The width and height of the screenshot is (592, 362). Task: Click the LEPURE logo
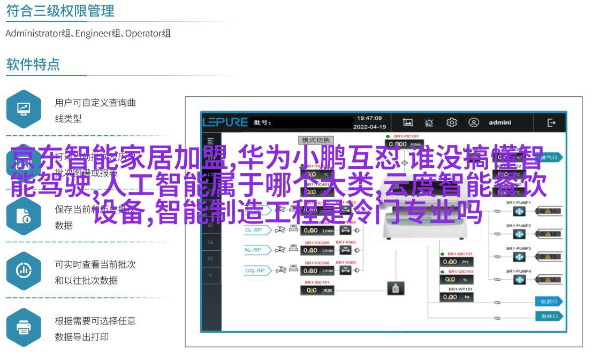coord(225,122)
